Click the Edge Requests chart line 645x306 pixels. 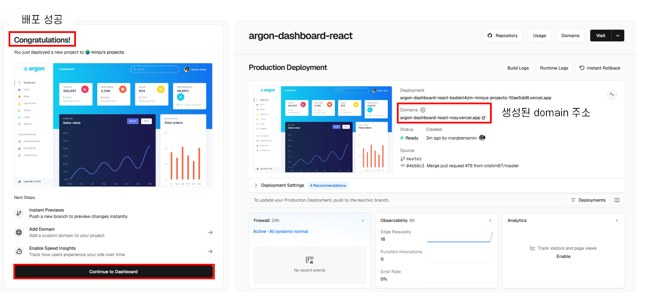pos(460,237)
